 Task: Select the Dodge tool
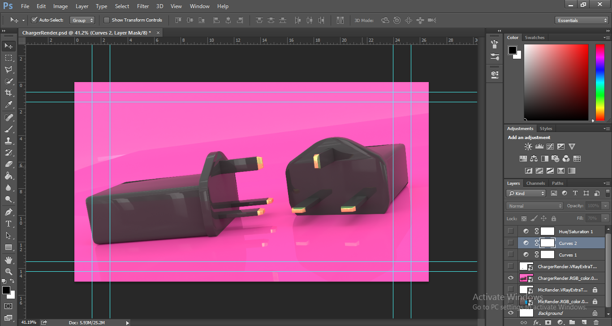pos(9,199)
